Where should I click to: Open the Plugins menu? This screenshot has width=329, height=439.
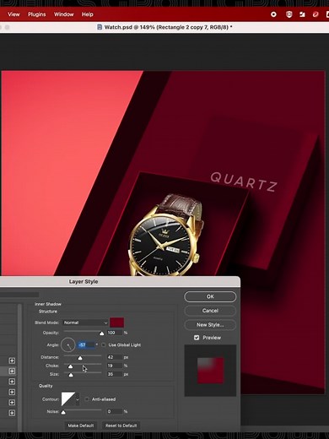point(37,14)
